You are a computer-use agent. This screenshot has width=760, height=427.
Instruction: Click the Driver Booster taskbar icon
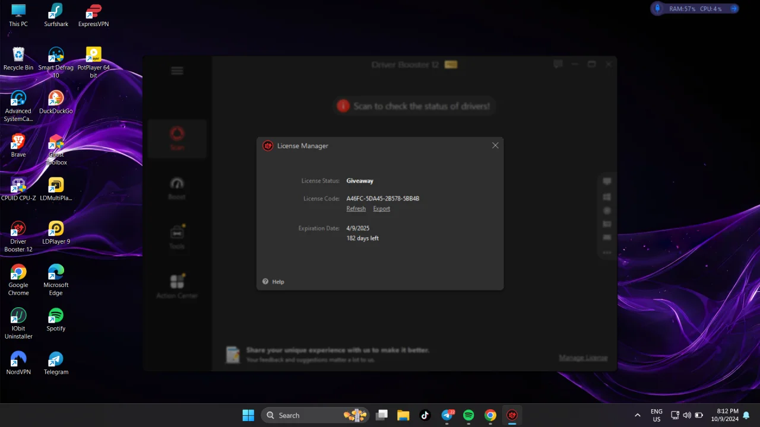[x=512, y=415]
